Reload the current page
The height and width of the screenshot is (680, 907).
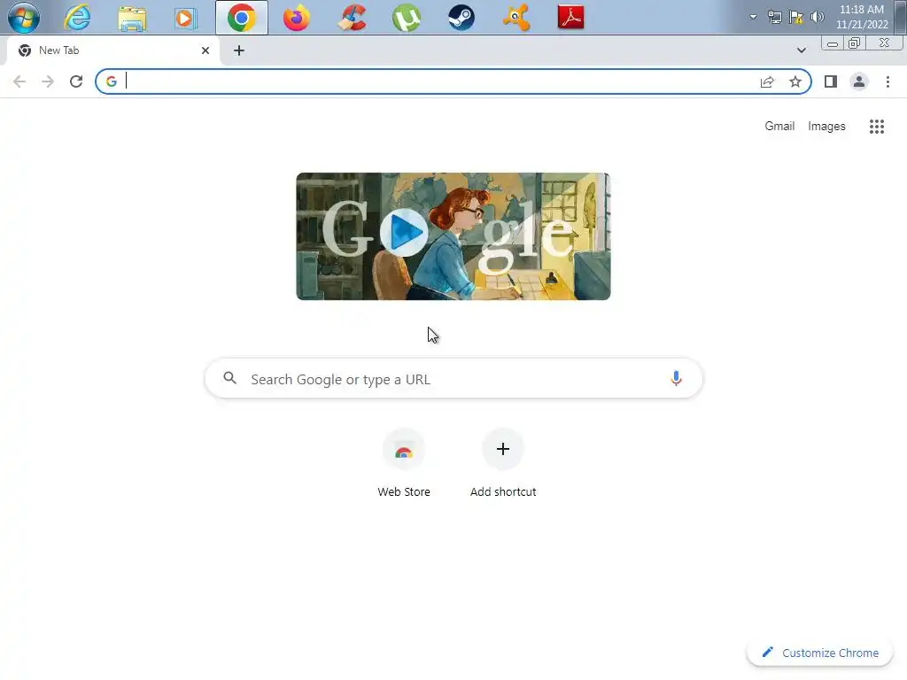pyautogui.click(x=76, y=81)
